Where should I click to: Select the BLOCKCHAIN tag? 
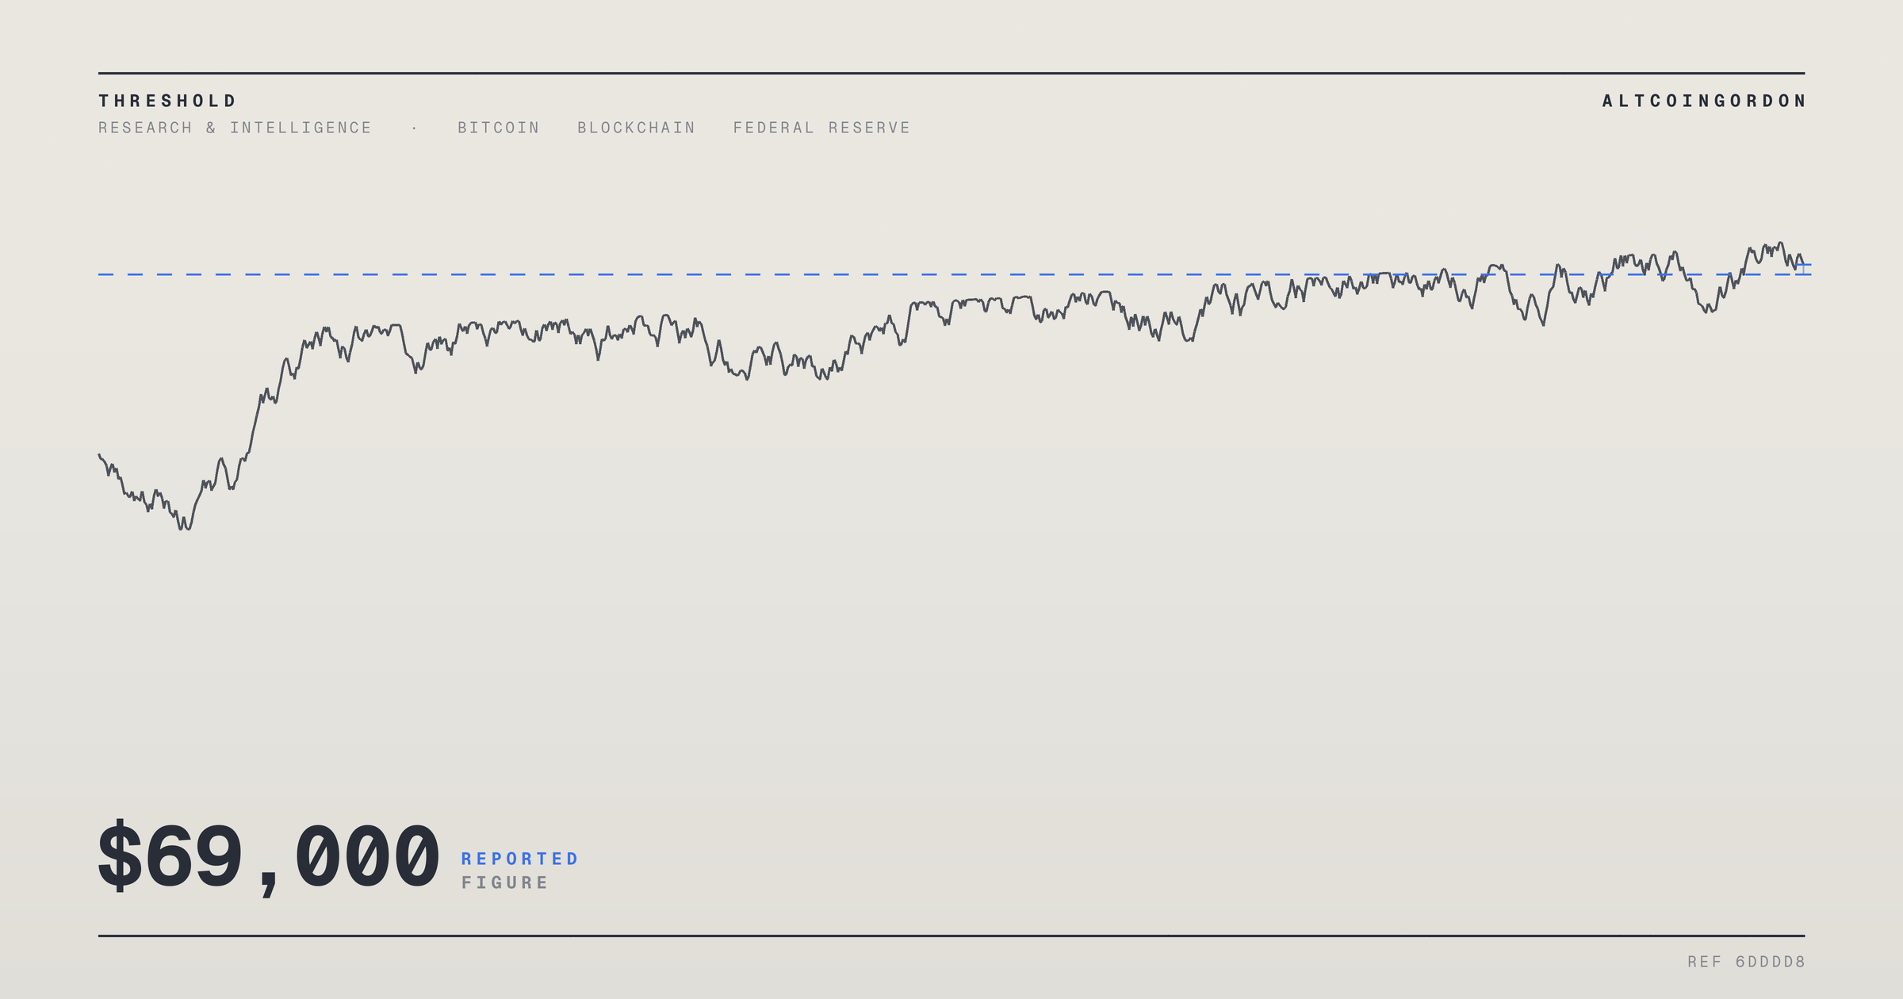point(636,128)
